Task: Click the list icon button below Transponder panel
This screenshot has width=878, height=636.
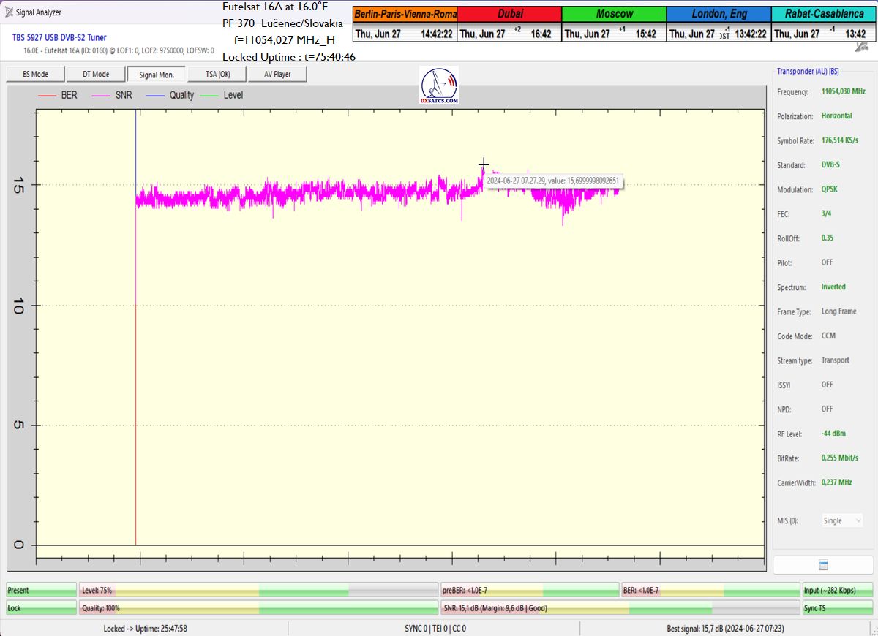Action: (823, 565)
